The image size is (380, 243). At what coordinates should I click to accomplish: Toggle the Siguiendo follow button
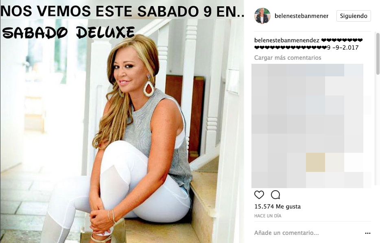tap(354, 16)
